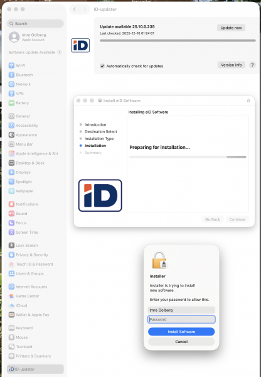Open Privacy & Security icon
The width and height of the screenshot is (261, 377).
click(x=11, y=255)
